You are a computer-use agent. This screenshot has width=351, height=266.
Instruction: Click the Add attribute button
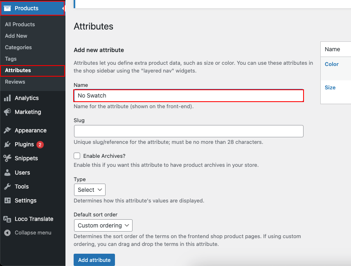(94, 260)
